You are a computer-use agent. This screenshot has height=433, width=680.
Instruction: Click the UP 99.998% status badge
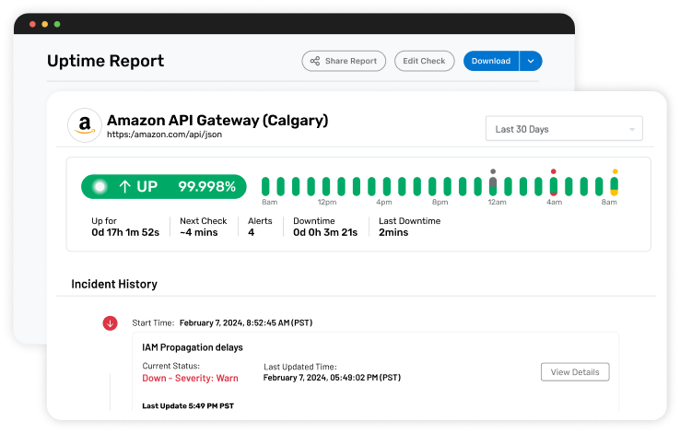click(x=164, y=187)
